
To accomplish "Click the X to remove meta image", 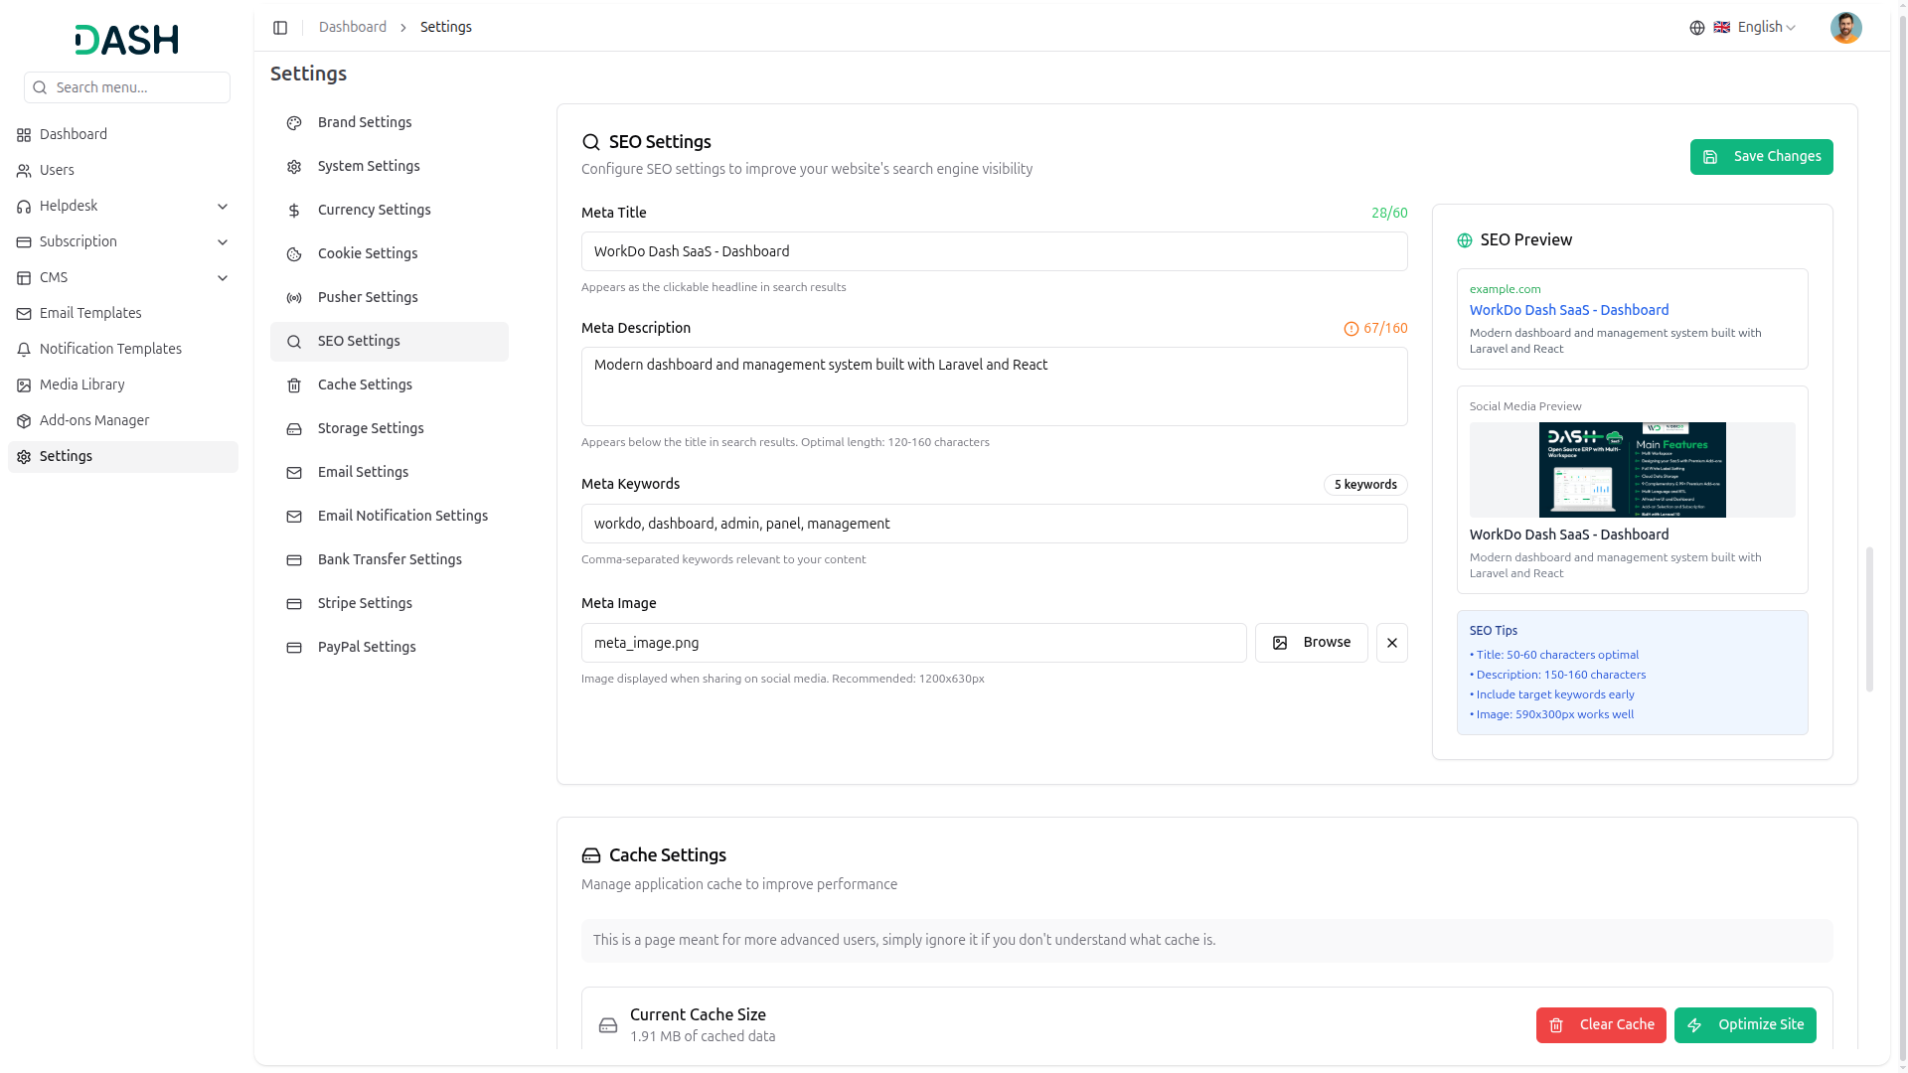I will (x=1391, y=643).
